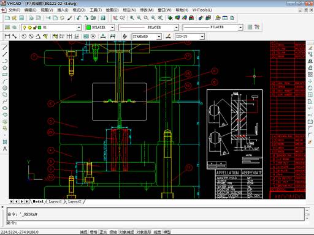Open the green BYLAYER color dropdown
The width and height of the screenshot is (314, 235).
coord(112,28)
